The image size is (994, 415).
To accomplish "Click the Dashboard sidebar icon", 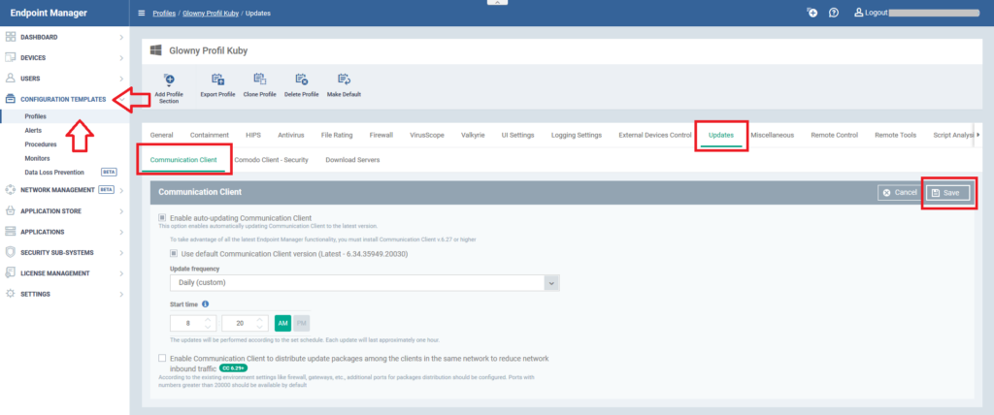I will (10, 37).
